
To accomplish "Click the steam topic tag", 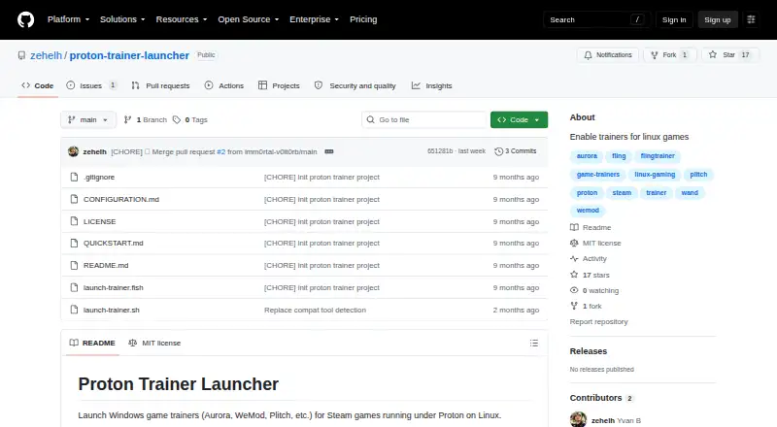I will (x=622, y=193).
